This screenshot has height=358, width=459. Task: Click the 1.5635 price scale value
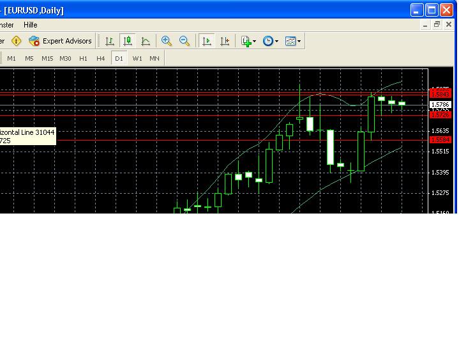(x=440, y=131)
